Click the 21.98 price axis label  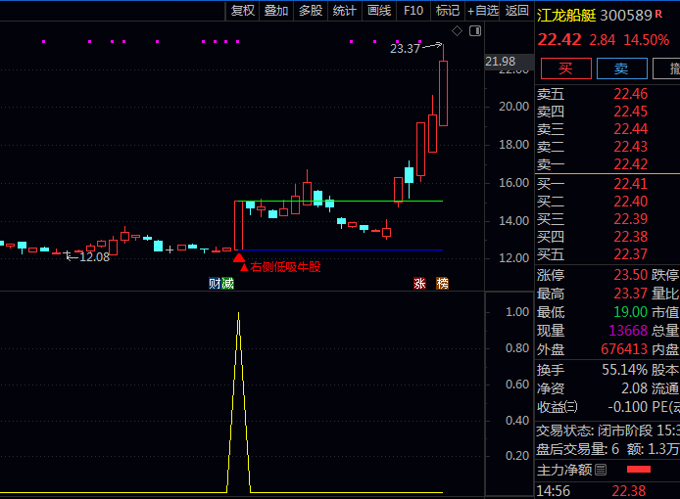501,62
